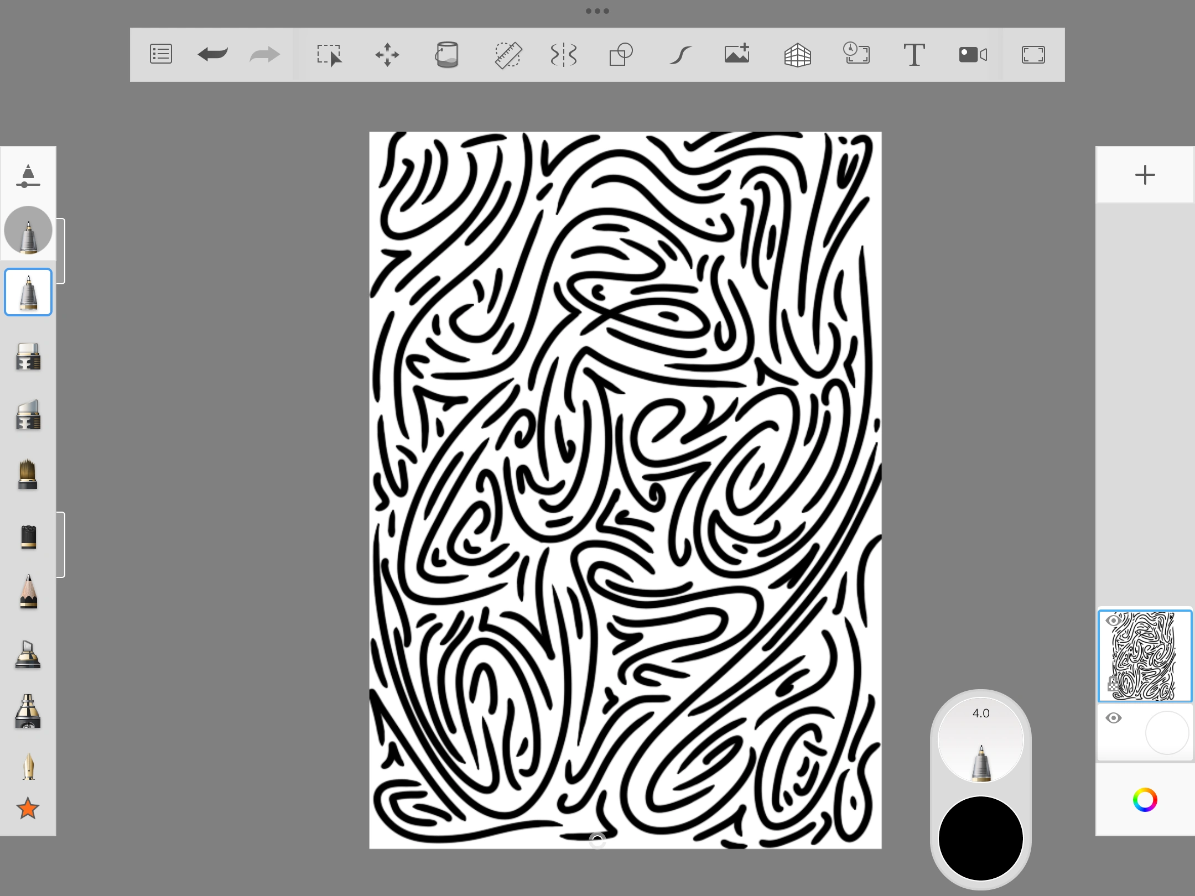Open the color wheel editor
The width and height of the screenshot is (1195, 896).
click(x=1145, y=800)
